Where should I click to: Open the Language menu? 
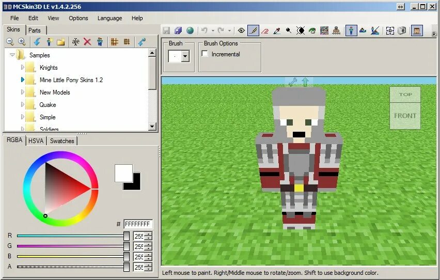point(109,18)
